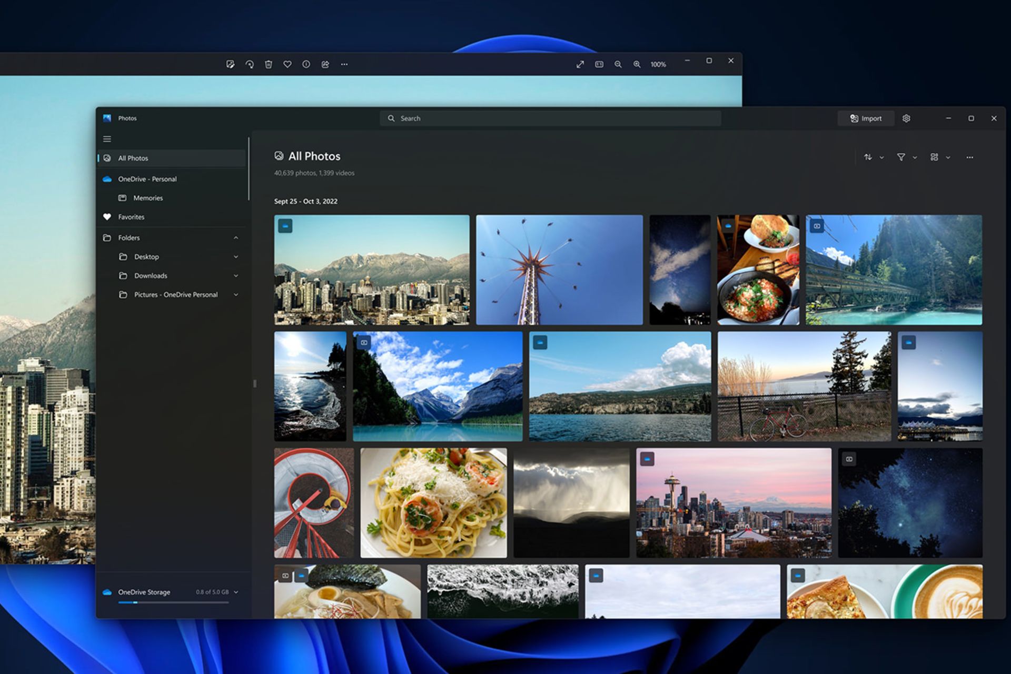The width and height of the screenshot is (1011, 674).
Task: Click Edit image icon in viewer window
Action: (230, 64)
